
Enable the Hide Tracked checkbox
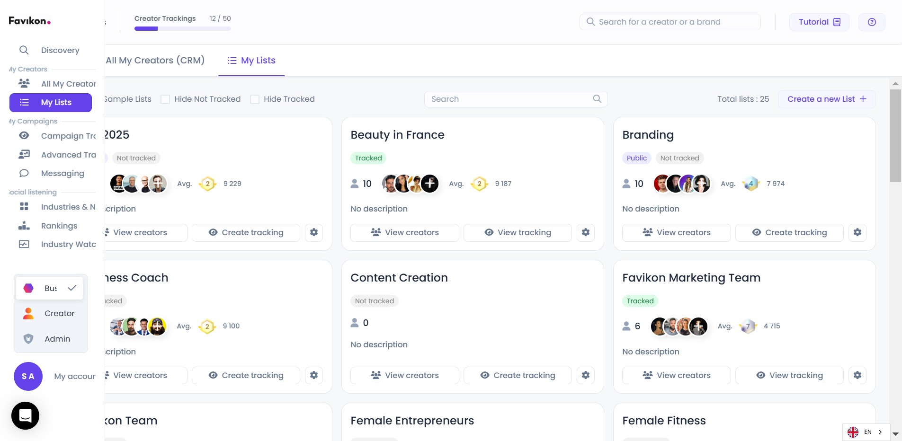coord(255,99)
